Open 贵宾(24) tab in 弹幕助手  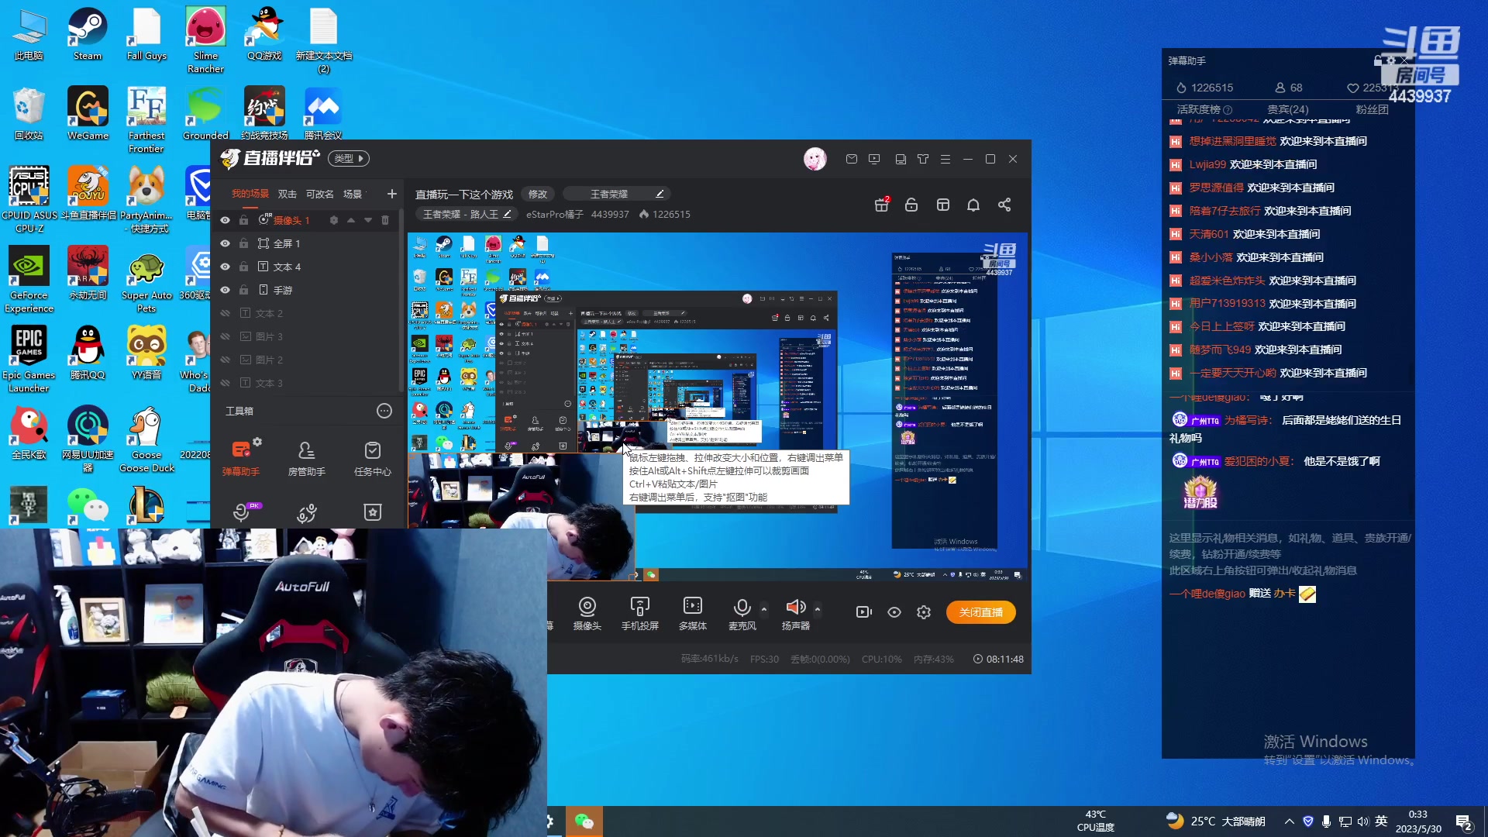point(1288,109)
